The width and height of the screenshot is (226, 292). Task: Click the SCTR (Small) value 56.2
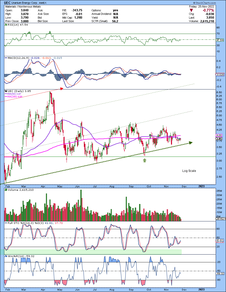pyautogui.click(x=115, y=21)
